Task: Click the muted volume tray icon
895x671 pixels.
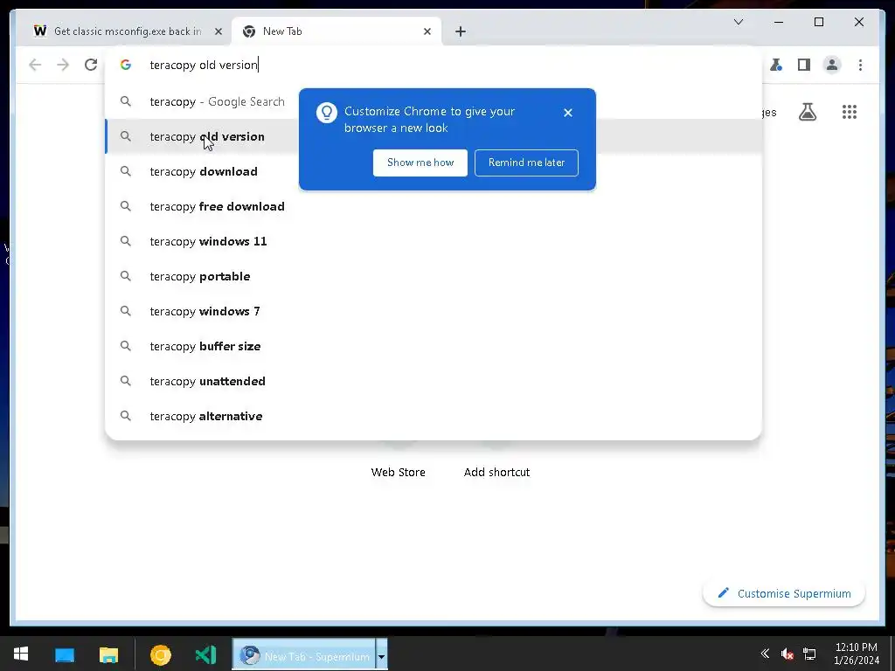Action: tap(787, 654)
